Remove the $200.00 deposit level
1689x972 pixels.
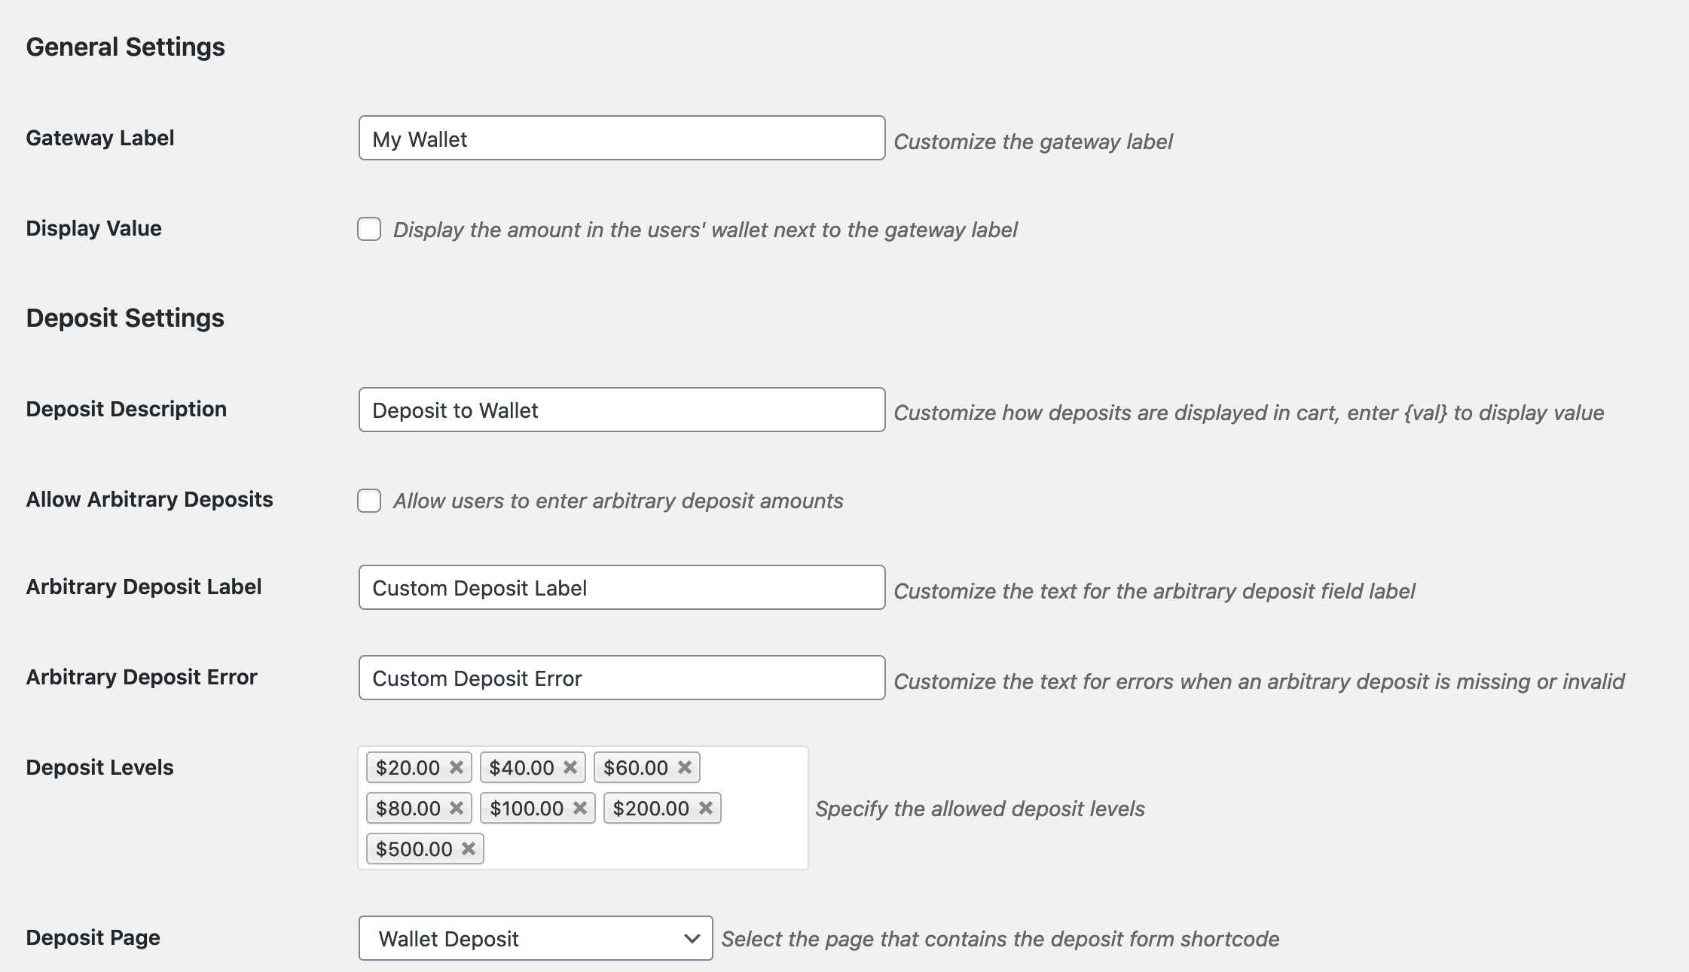(x=706, y=808)
